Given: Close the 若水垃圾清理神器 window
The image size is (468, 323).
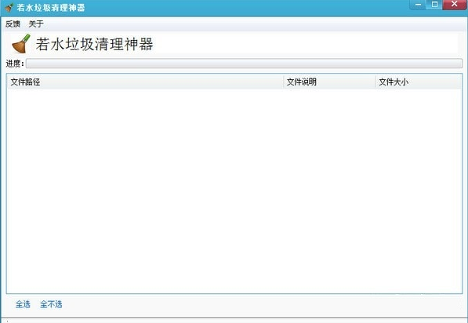Looking at the screenshot, I should [x=455, y=5].
